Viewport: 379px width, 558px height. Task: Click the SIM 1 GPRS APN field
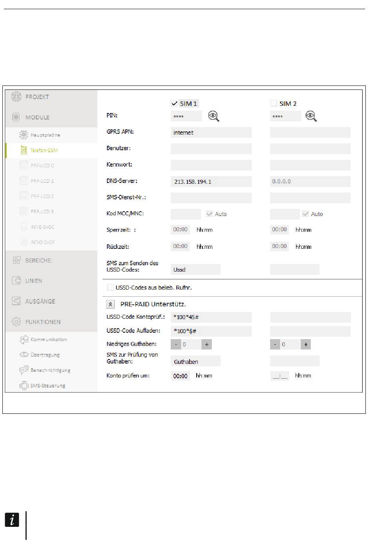click(x=211, y=133)
